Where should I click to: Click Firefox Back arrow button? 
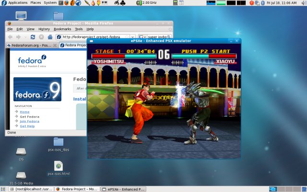click(10, 37)
